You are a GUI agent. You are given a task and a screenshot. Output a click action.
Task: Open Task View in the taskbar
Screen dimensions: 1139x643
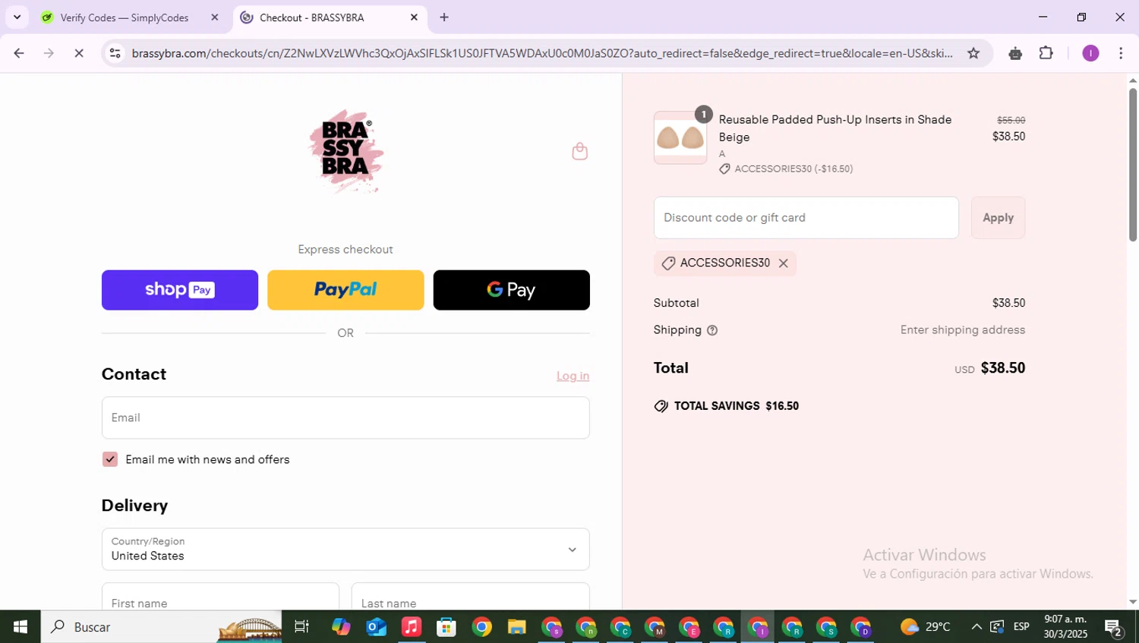(301, 627)
